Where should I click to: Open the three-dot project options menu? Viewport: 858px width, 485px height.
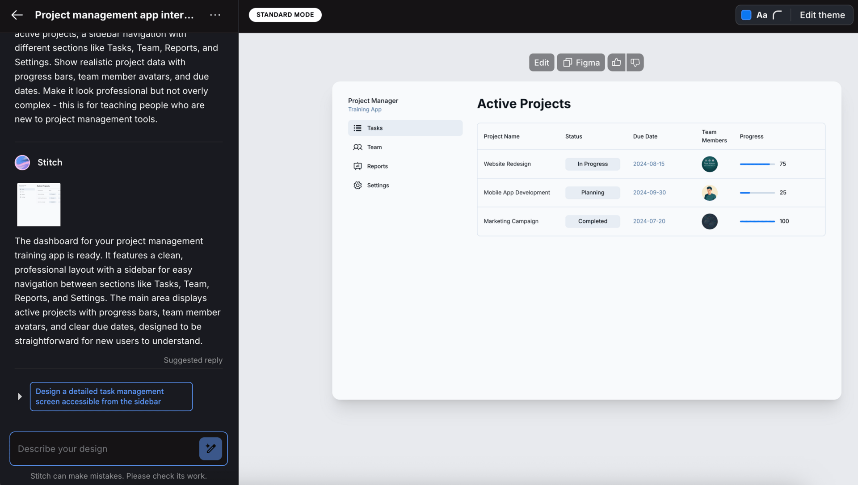(215, 15)
